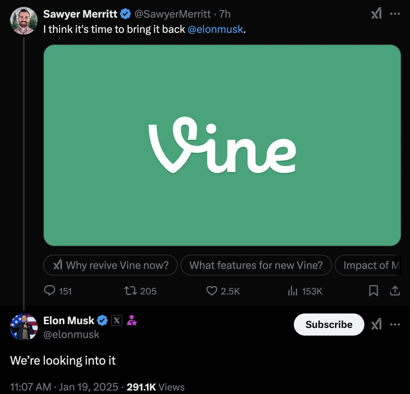410x394 pixels.
Task: Like the Vine post with heart icon
Action: click(212, 291)
